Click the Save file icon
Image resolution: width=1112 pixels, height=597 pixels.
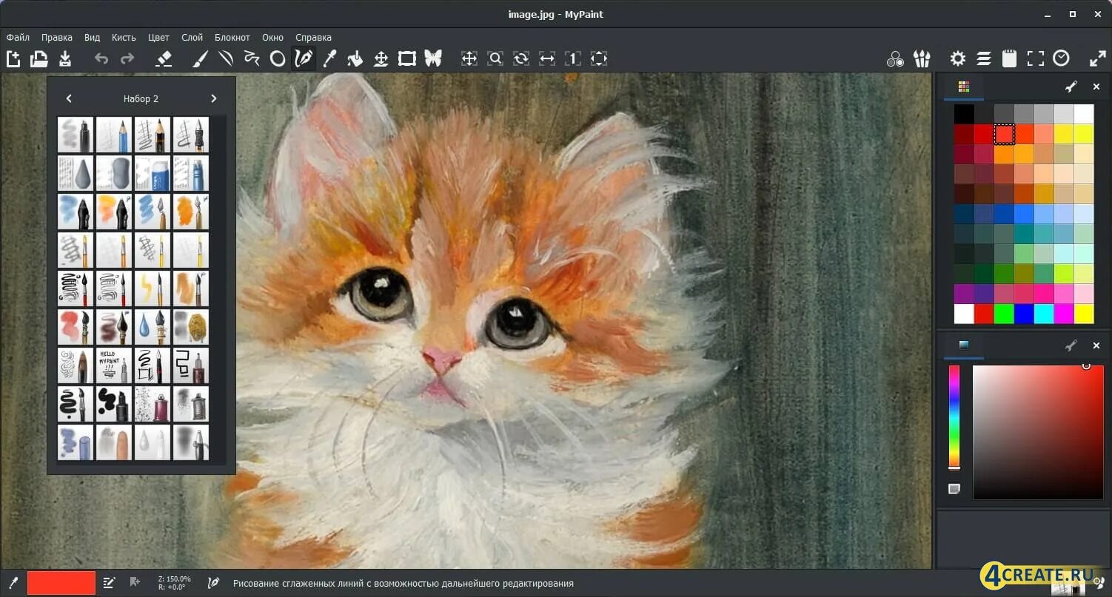tap(65, 58)
